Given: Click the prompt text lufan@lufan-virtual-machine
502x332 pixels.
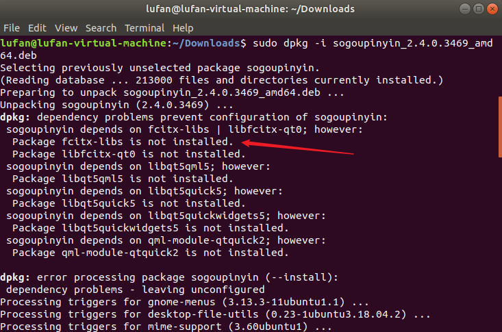Looking at the screenshot, I should [x=83, y=43].
